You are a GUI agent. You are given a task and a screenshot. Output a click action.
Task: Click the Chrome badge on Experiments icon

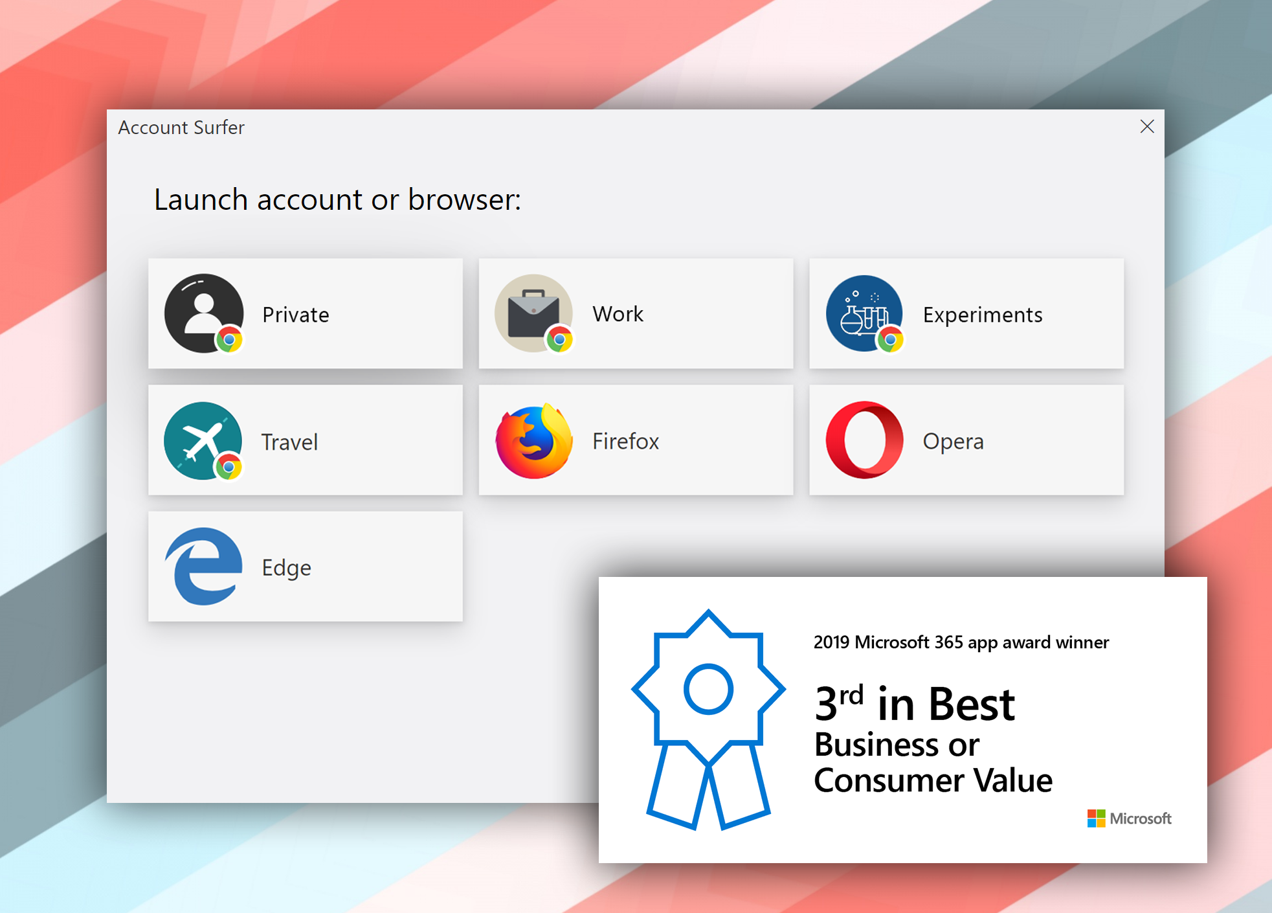click(x=890, y=339)
